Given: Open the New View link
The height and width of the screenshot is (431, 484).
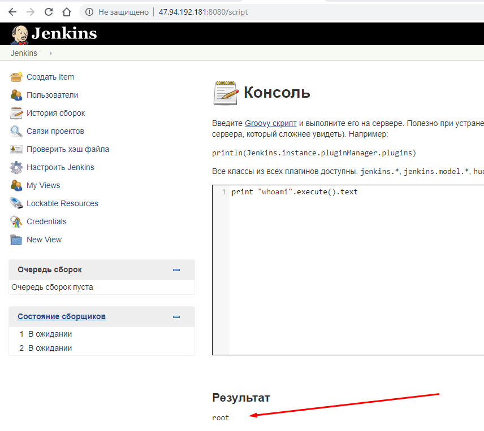Looking at the screenshot, I should pyautogui.click(x=44, y=240).
